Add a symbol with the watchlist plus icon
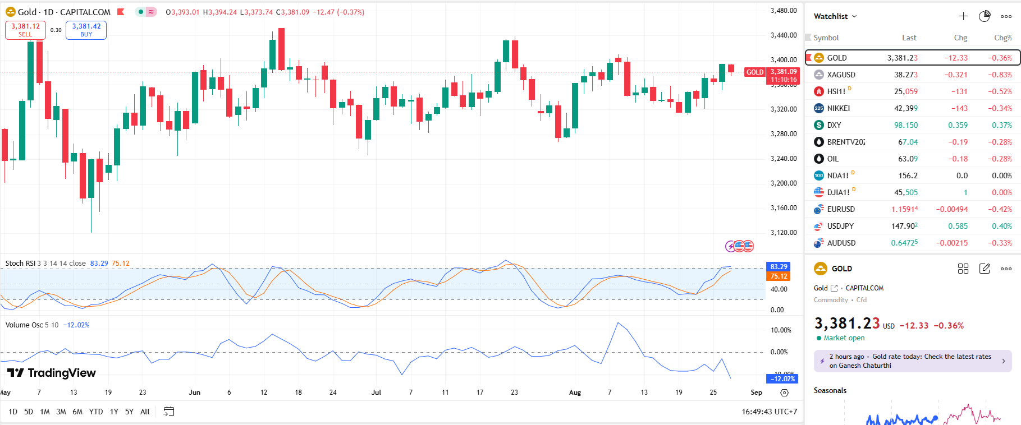 [963, 16]
